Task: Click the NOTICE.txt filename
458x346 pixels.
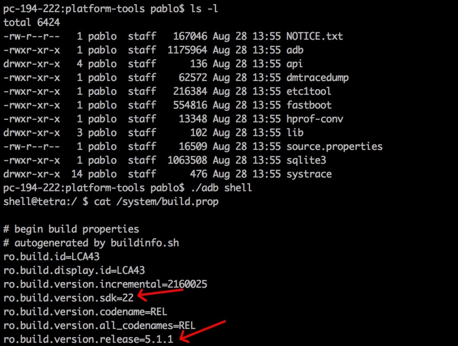Action: [x=314, y=36]
